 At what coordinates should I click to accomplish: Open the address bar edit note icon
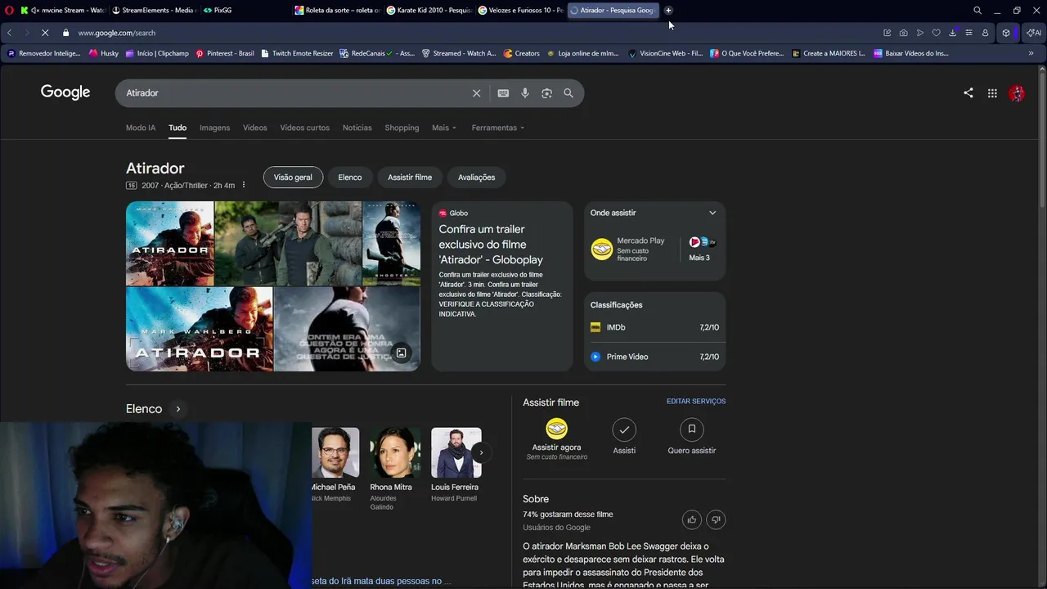coord(887,33)
